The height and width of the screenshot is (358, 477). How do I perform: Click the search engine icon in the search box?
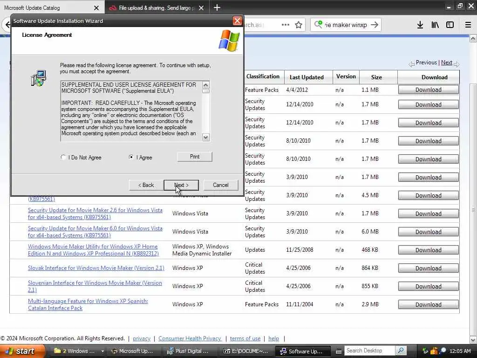[318, 24]
